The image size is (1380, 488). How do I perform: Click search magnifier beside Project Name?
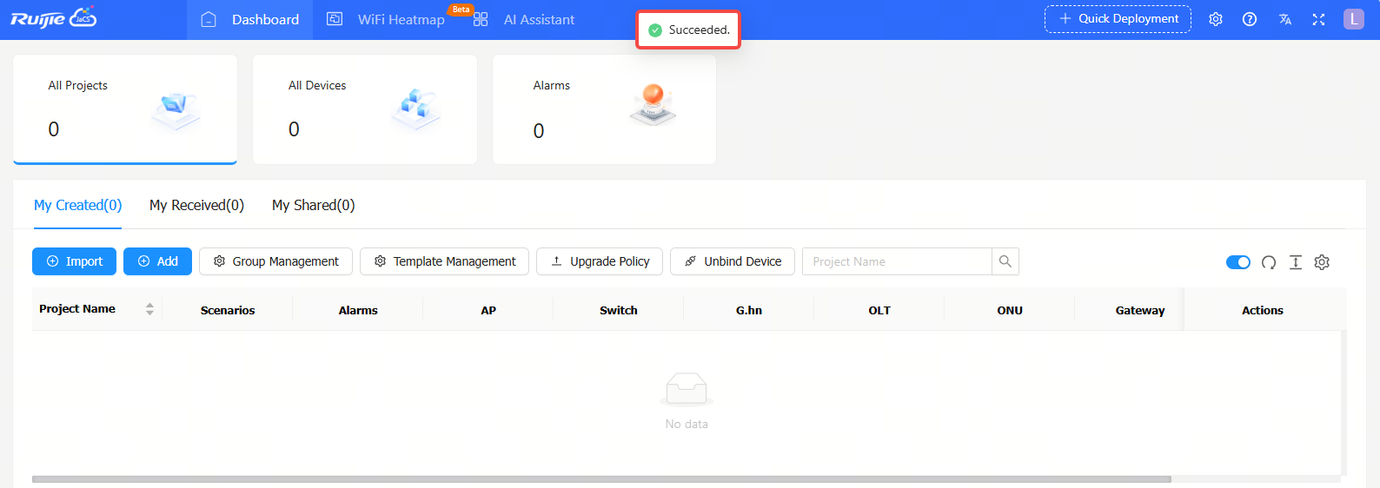(1005, 261)
